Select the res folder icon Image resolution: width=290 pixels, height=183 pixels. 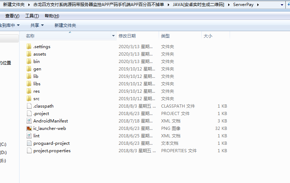[29, 91]
